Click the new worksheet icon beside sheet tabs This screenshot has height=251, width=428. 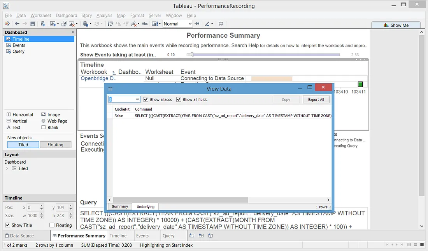click(192, 236)
